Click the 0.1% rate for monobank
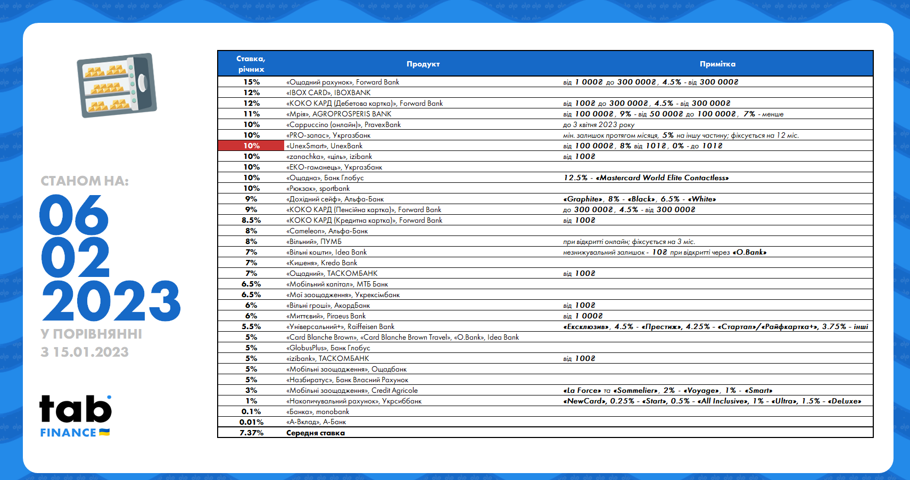The image size is (910, 480). point(251,411)
